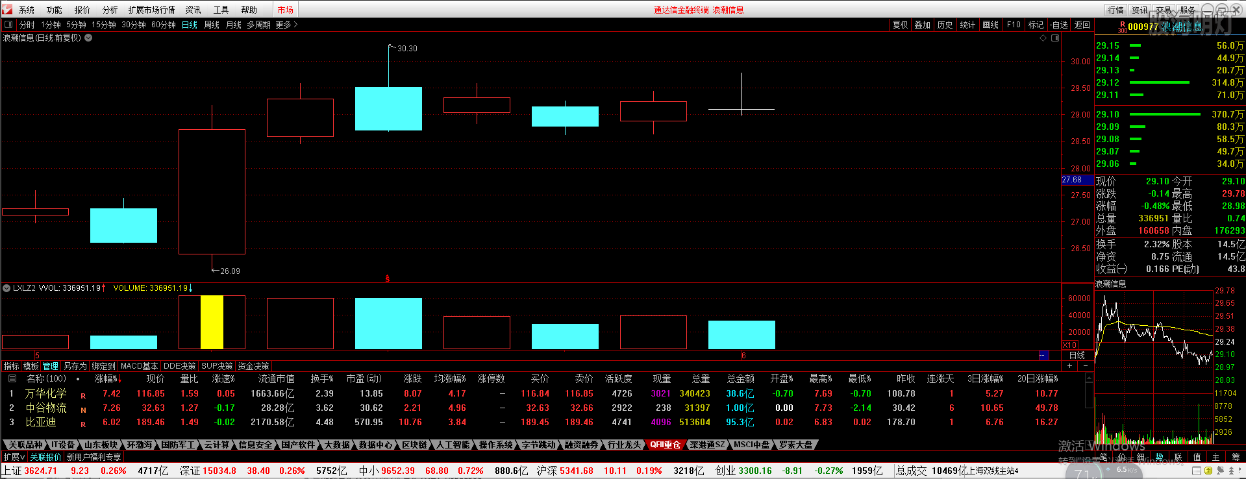Click the diamond icon at chart top right
The image size is (1246, 479).
tap(1043, 38)
